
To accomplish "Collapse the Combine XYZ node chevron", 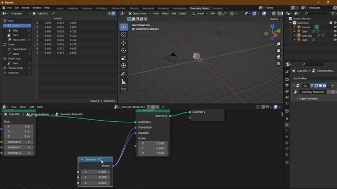I will tap(82, 160).
